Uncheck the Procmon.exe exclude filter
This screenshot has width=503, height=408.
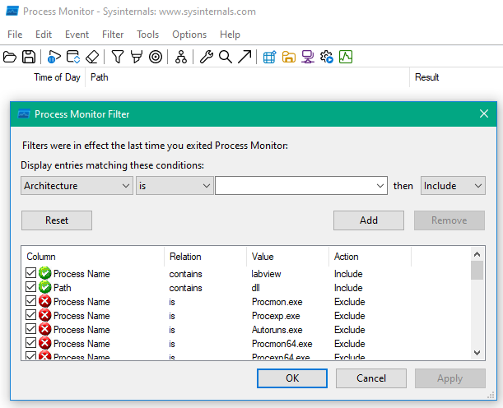coord(30,301)
